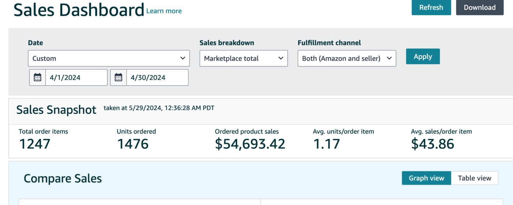Open the end date calendar icon
Screen dimensions: 513x205
click(x=118, y=77)
